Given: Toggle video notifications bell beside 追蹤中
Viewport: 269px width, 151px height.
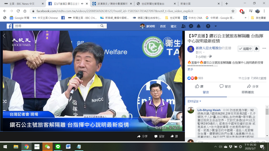Looking at the screenshot, I should pos(256,49).
